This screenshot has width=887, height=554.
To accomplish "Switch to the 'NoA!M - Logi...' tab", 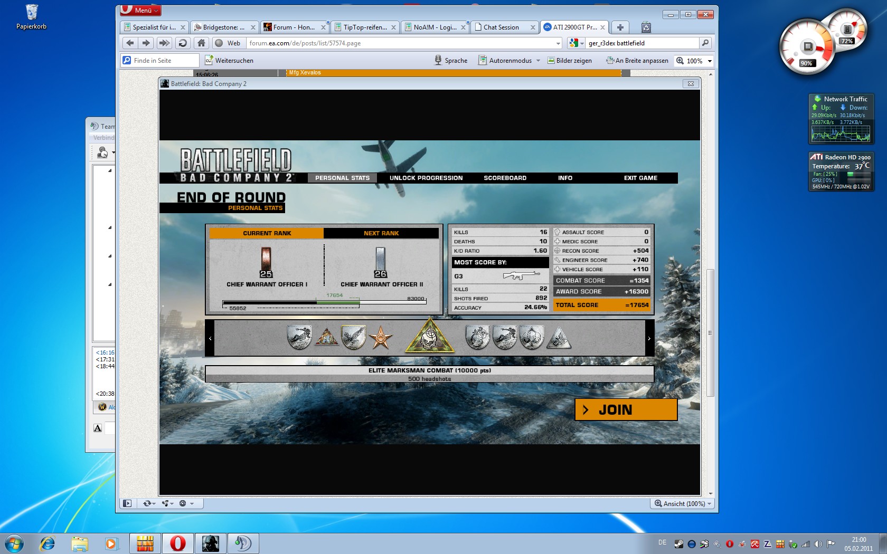I will click(435, 27).
